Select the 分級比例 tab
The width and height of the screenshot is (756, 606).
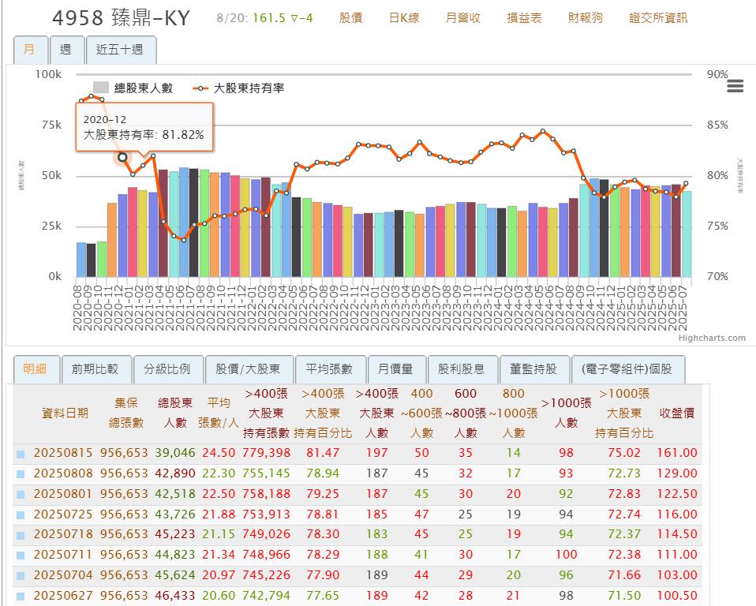point(167,368)
